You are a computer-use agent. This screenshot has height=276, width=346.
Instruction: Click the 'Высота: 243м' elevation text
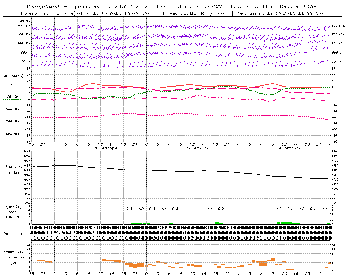tap(298, 6)
